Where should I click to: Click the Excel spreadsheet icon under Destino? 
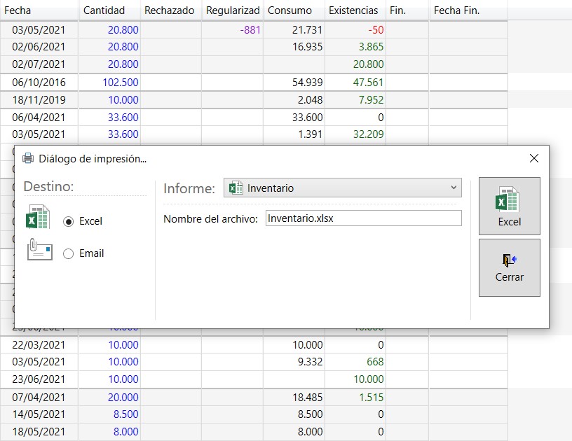pos(38,217)
